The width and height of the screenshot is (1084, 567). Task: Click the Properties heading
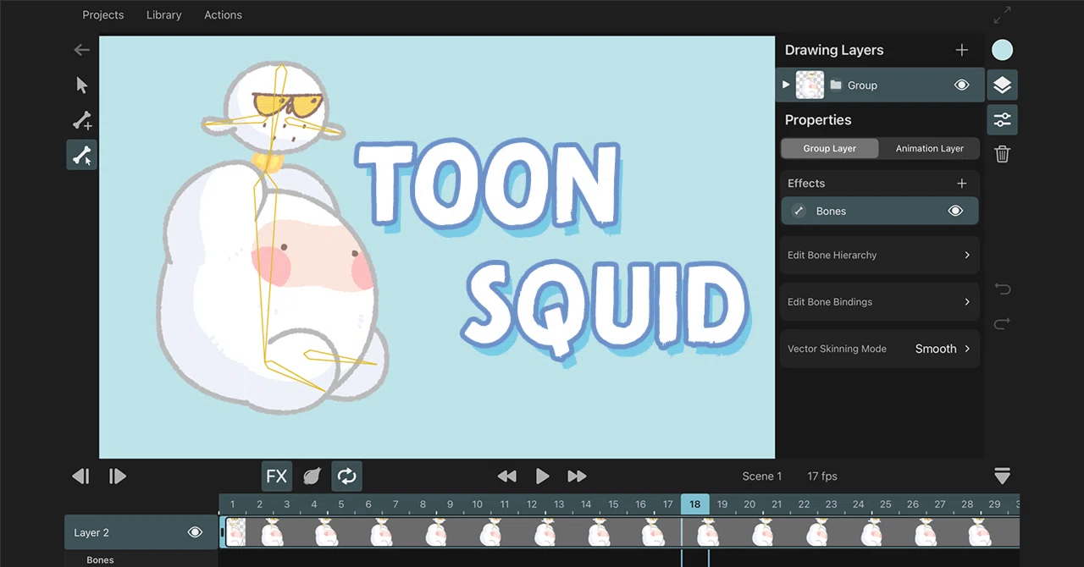coord(818,120)
